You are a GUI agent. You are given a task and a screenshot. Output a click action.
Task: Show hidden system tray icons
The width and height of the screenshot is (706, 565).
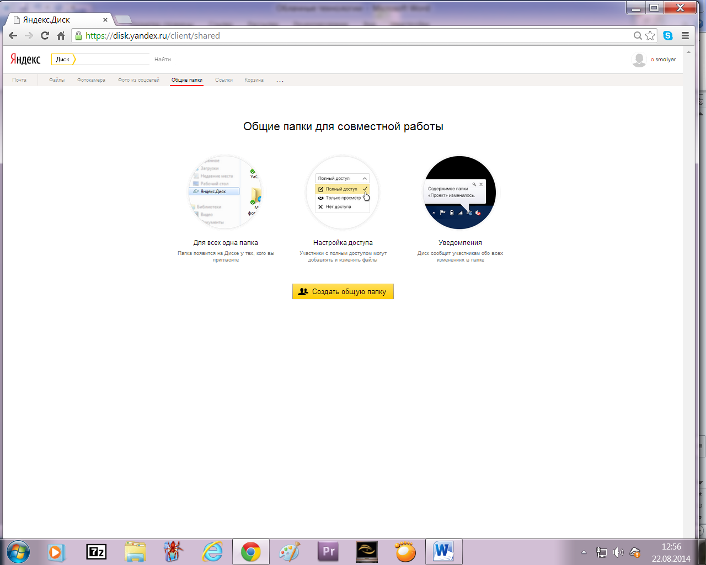click(x=584, y=552)
